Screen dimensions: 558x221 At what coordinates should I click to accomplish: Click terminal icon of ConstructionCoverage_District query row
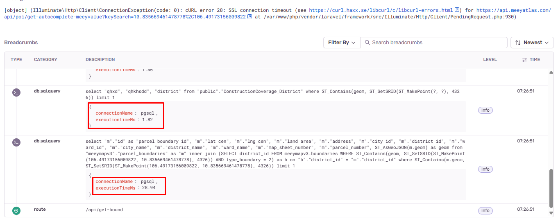[x=16, y=92]
